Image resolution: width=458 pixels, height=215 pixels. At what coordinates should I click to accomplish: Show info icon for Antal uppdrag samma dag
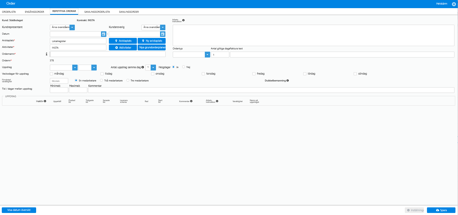pos(143,67)
